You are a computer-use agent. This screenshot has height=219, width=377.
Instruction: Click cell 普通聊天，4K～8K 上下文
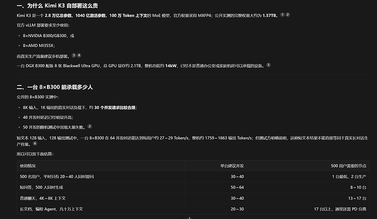pos(43,198)
